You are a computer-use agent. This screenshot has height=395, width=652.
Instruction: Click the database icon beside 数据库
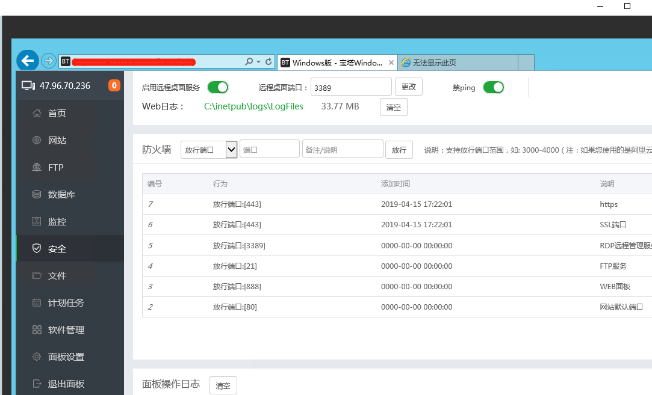click(x=37, y=194)
